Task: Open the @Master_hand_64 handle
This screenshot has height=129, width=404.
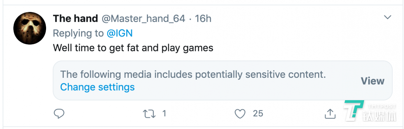Action: point(143,19)
